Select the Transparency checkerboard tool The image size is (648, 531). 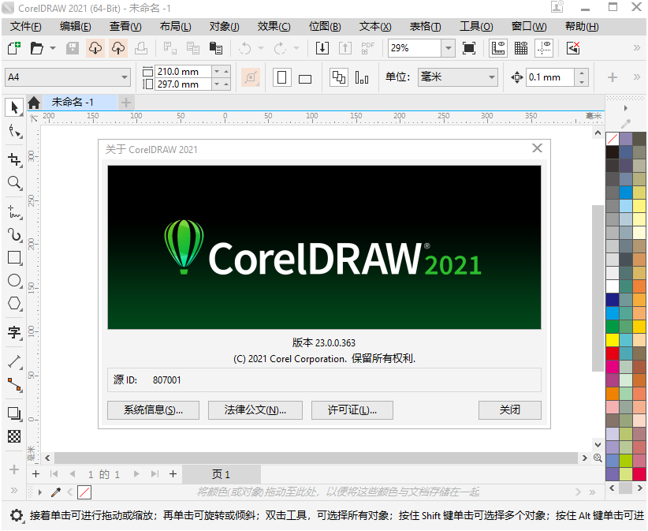14,436
